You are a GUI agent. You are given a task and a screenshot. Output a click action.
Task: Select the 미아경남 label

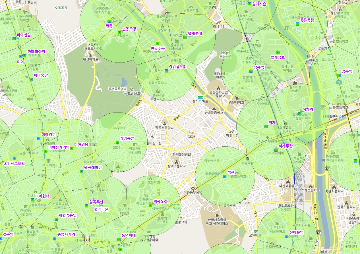coord(81,145)
